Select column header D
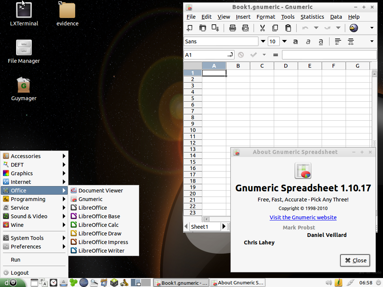The image size is (383, 287). 286,66
